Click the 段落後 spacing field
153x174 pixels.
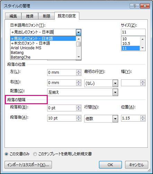point(62,118)
